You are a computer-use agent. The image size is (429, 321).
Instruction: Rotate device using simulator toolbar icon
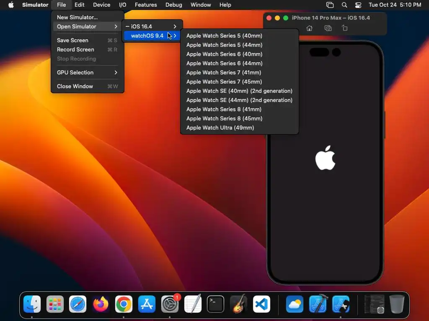pos(345,28)
